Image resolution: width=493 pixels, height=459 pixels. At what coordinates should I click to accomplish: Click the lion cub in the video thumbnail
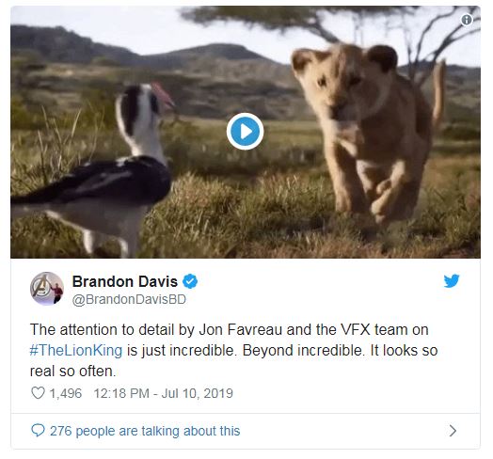(x=368, y=132)
